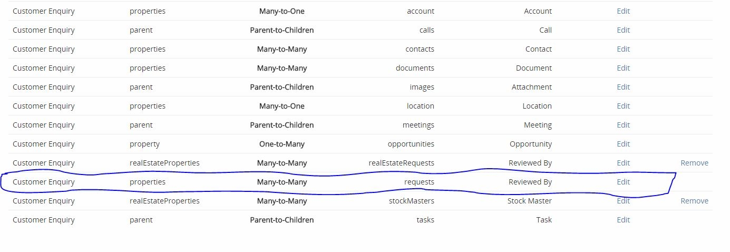Edit the meetings relationship row

tap(623, 125)
